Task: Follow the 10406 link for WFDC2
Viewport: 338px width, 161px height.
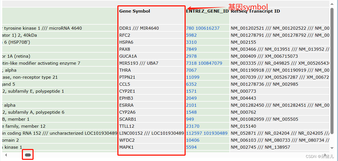Action: click(193, 140)
